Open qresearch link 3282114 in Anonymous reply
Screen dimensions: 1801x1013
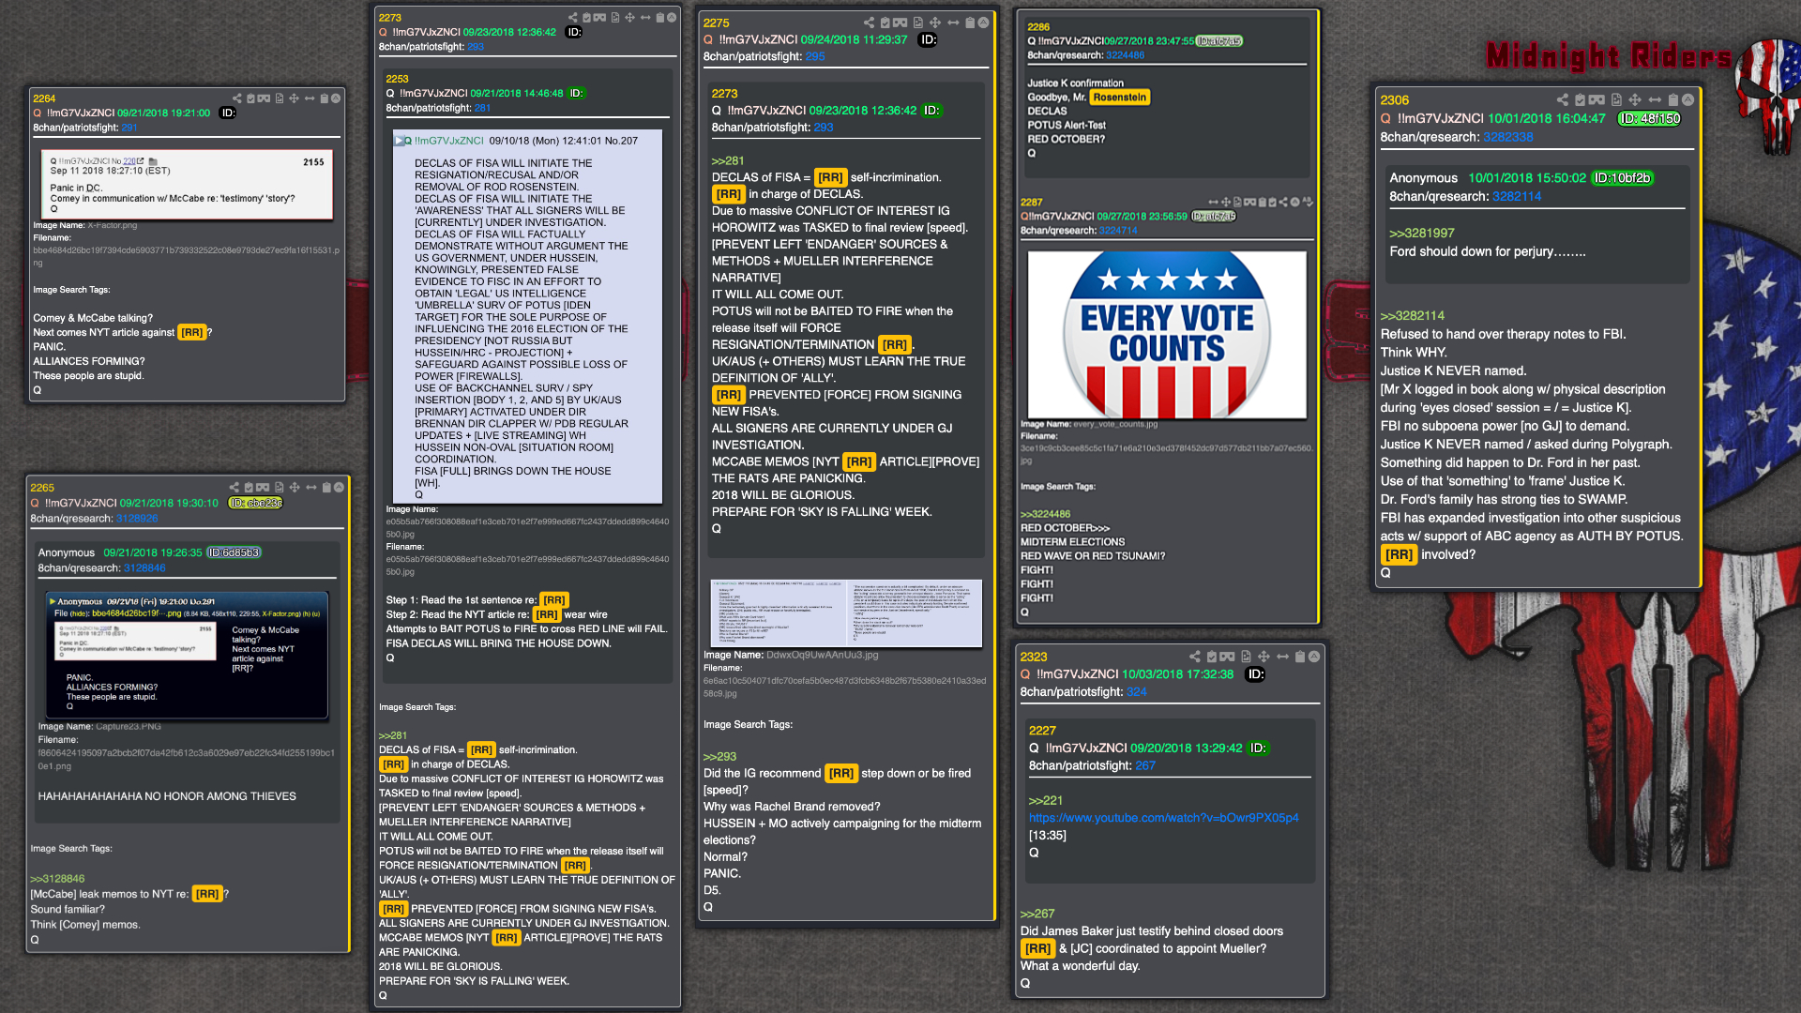pos(1517,196)
